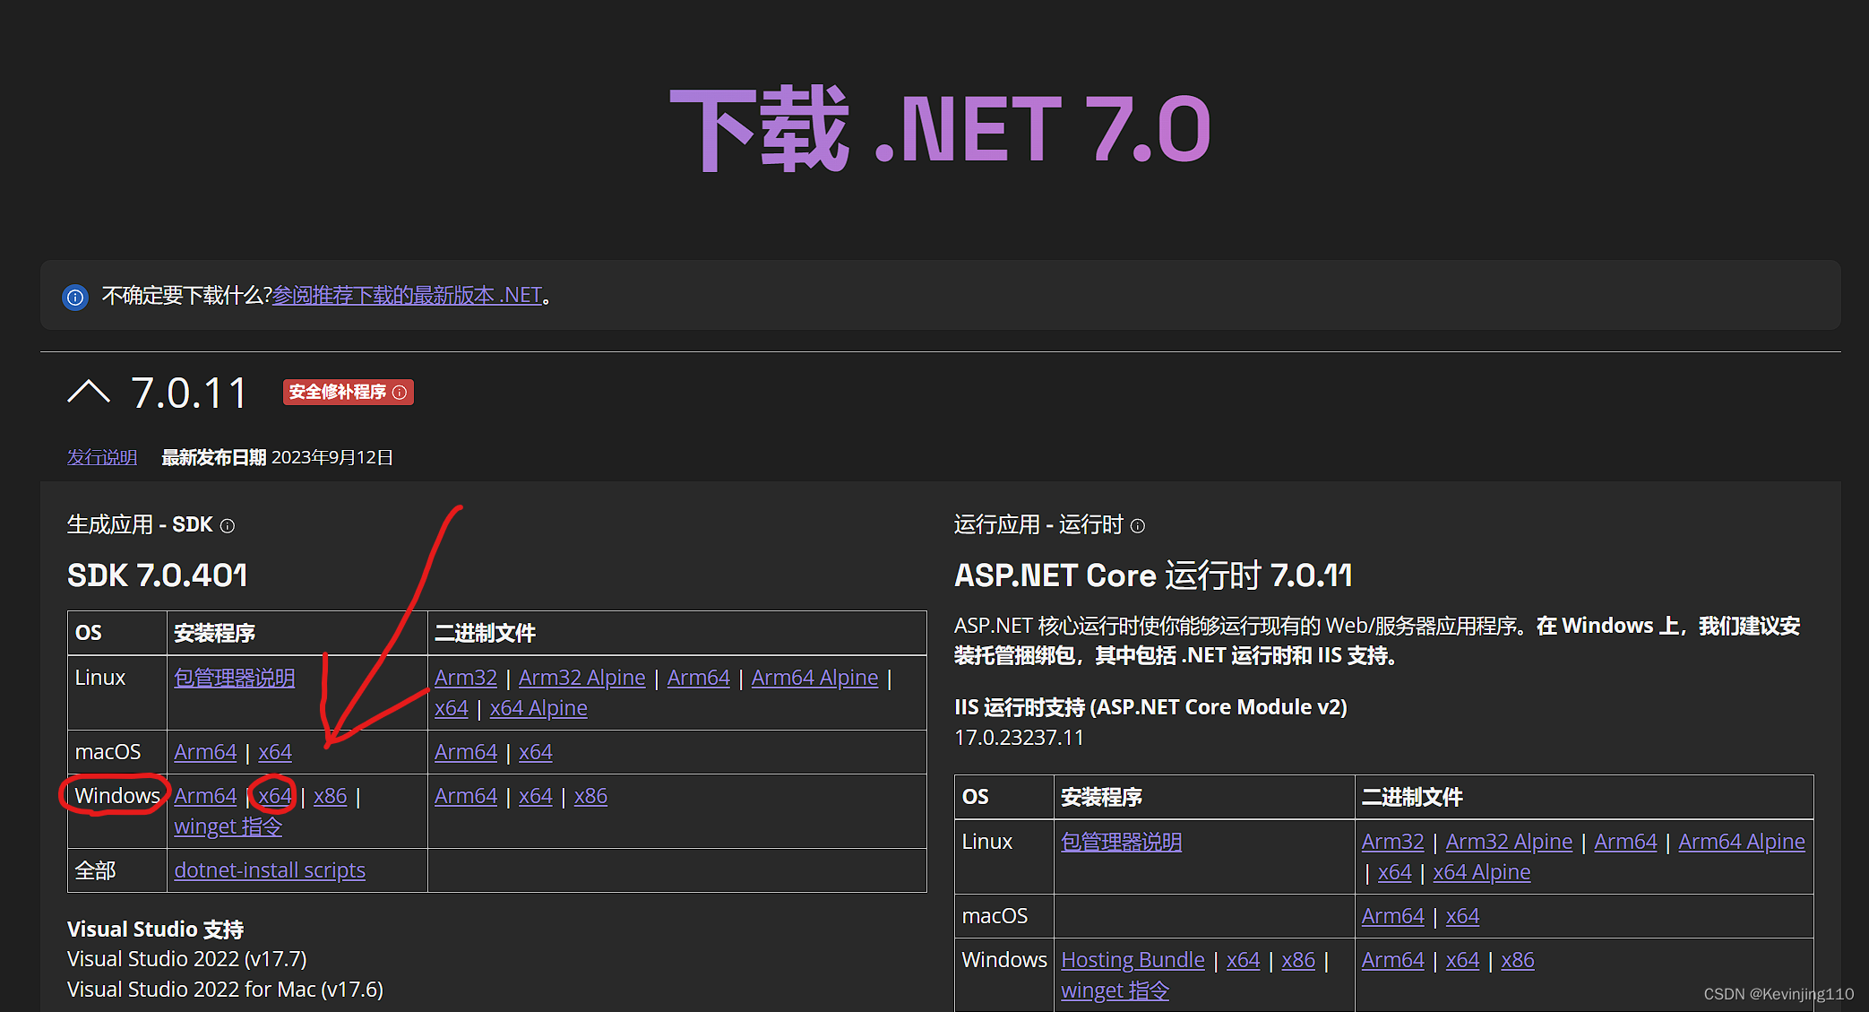1869x1012 pixels.
Task: Download Windows x86 SDK installer
Action: 330,796
